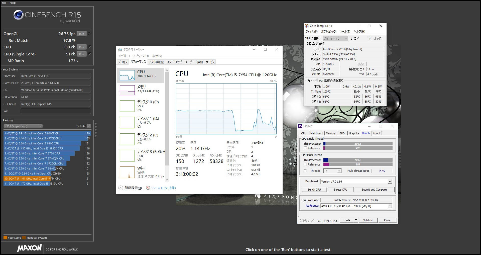The width and height of the screenshot is (481, 255).
Task: Switch to the プロセス tab
Action: coord(123,62)
